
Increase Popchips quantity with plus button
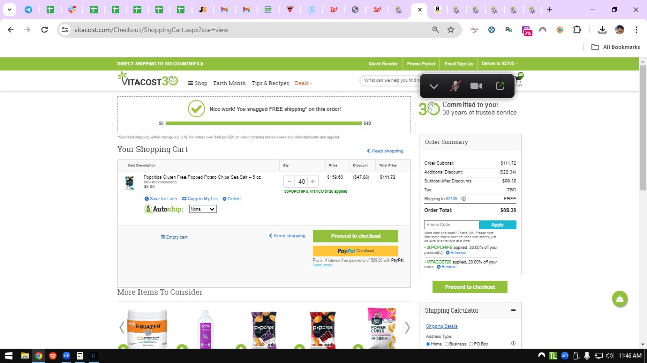pos(313,182)
